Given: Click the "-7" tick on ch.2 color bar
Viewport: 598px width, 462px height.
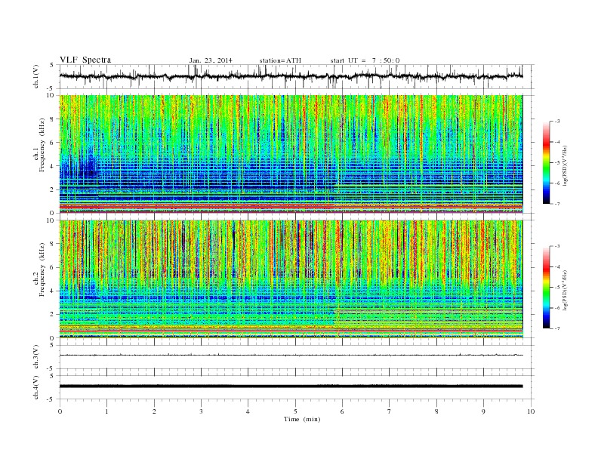Looking at the screenshot, I should coord(557,328).
